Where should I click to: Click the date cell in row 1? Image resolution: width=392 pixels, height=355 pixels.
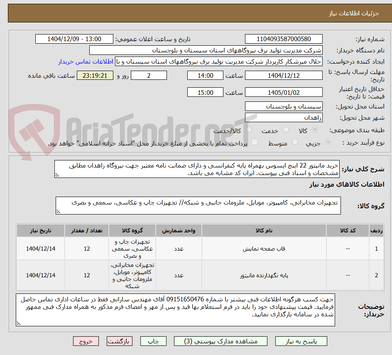(41, 249)
